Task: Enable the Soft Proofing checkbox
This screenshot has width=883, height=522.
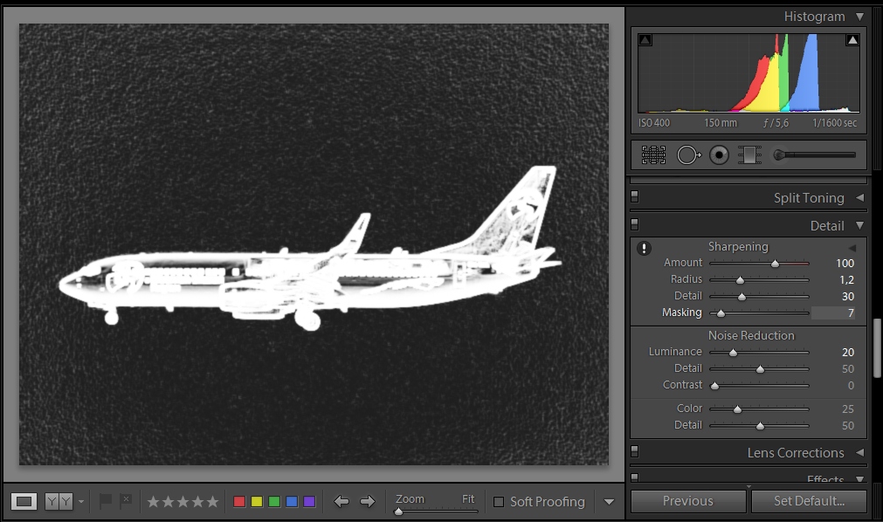Action: (499, 502)
